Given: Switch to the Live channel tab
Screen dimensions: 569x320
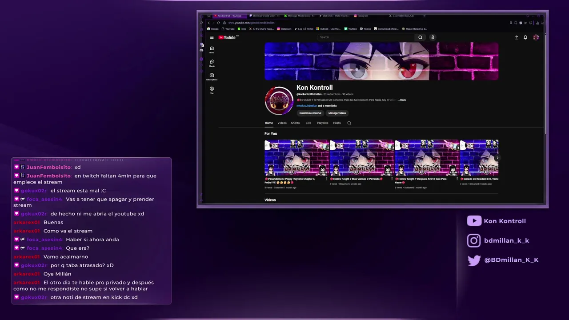Looking at the screenshot, I should [309, 123].
